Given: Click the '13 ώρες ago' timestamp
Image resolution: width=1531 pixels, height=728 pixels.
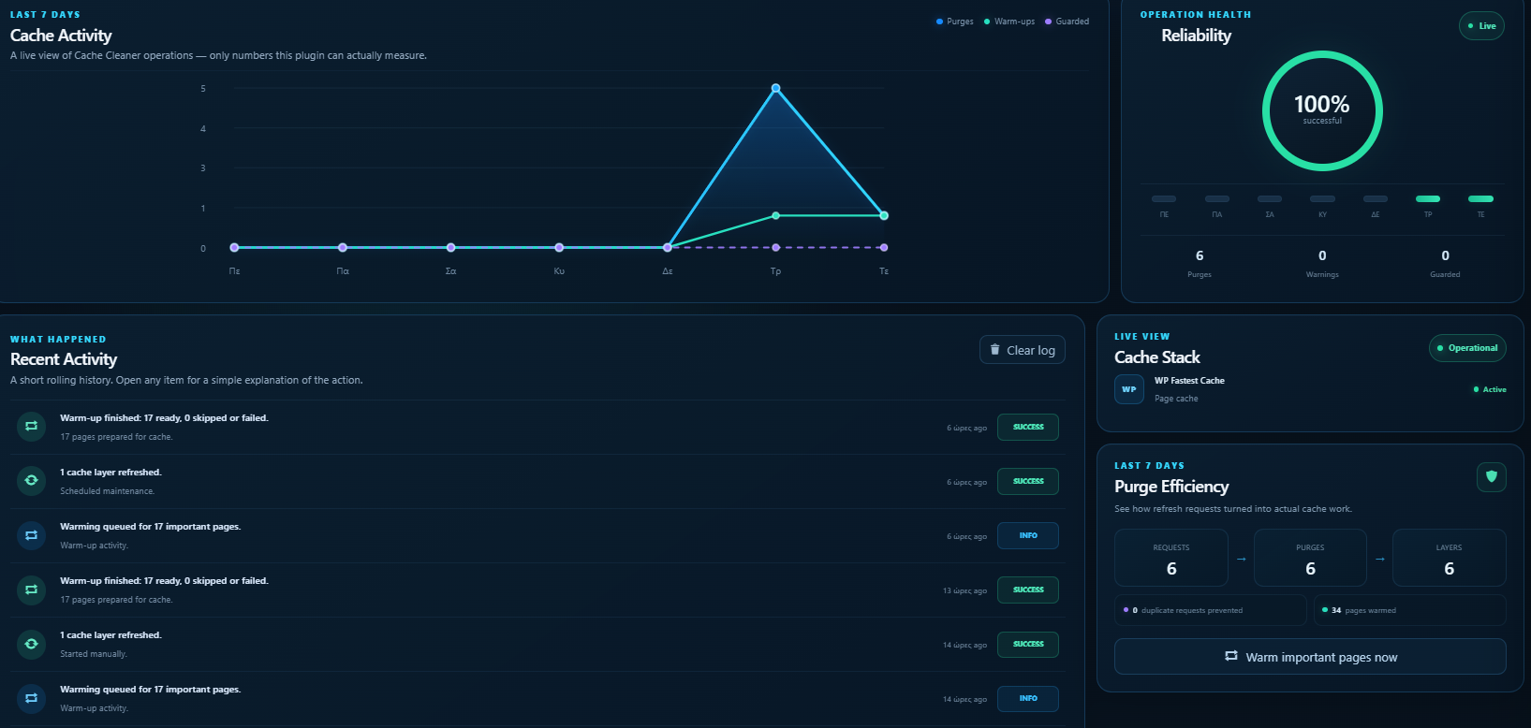Looking at the screenshot, I should point(964,590).
